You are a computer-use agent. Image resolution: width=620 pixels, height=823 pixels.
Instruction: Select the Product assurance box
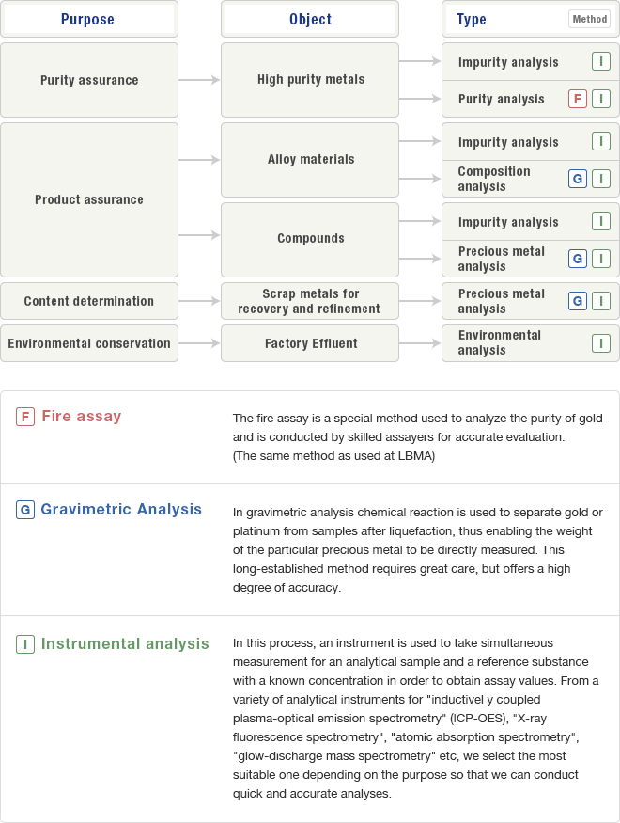[x=89, y=199]
